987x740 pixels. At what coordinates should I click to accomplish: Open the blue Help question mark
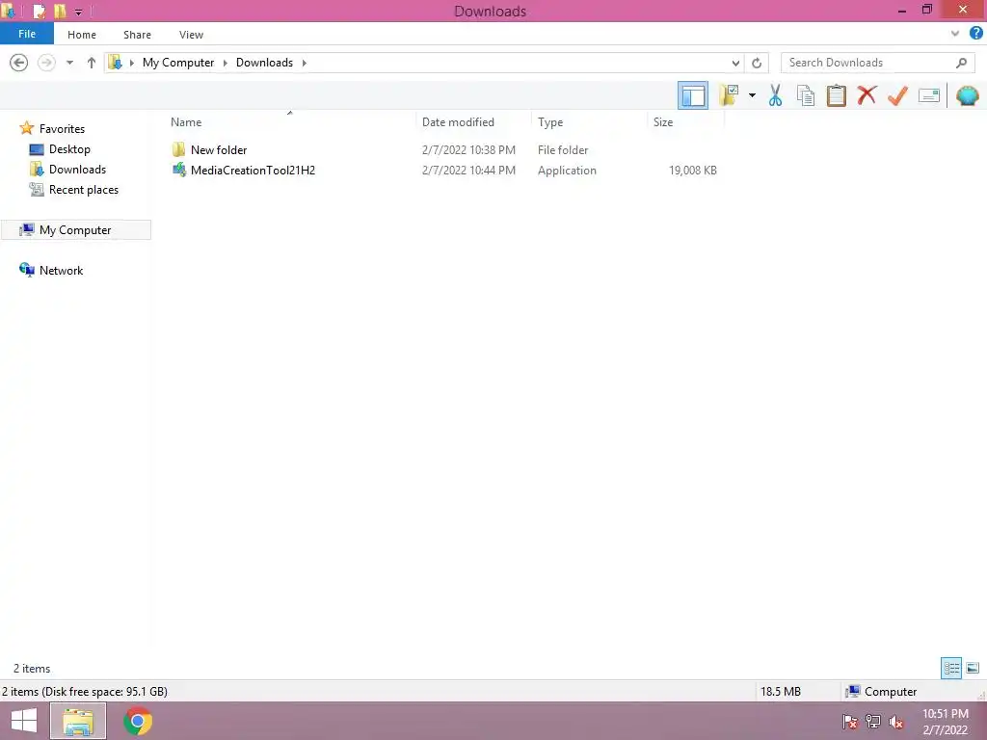coord(975,34)
